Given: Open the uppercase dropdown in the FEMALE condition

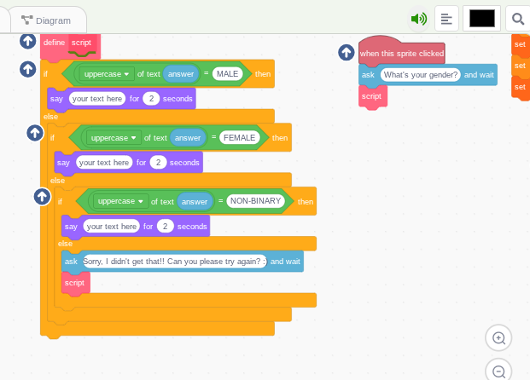Looking at the screenshot, I should (114, 138).
